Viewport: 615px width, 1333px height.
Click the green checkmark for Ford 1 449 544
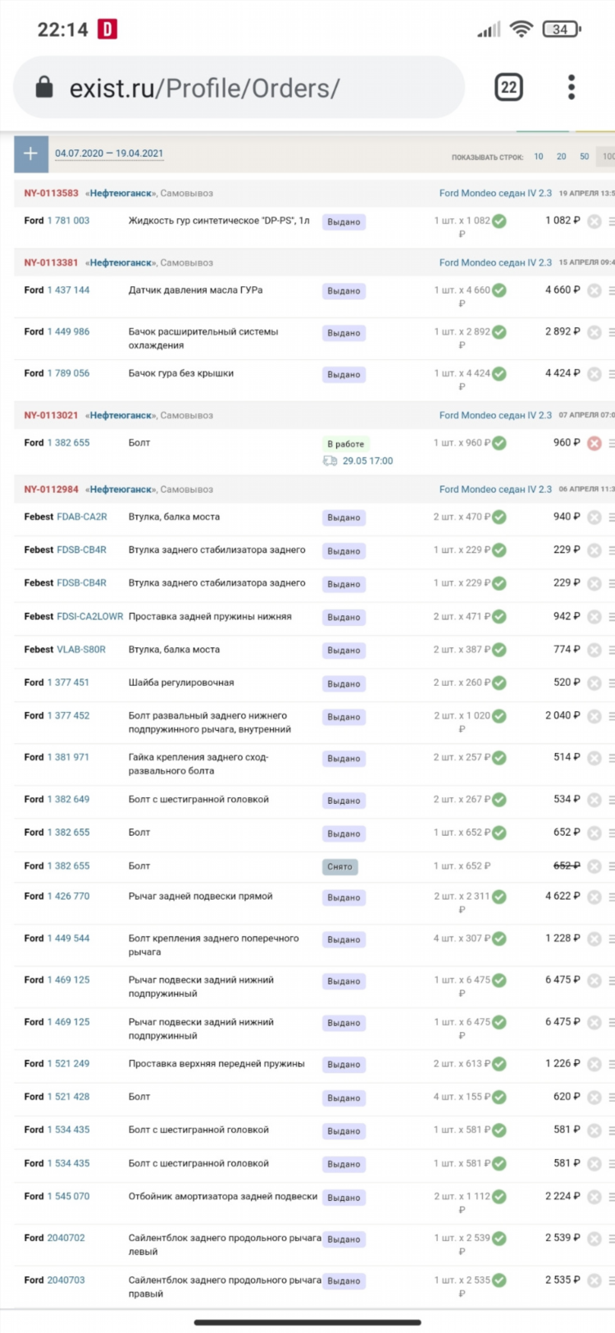[x=499, y=938]
